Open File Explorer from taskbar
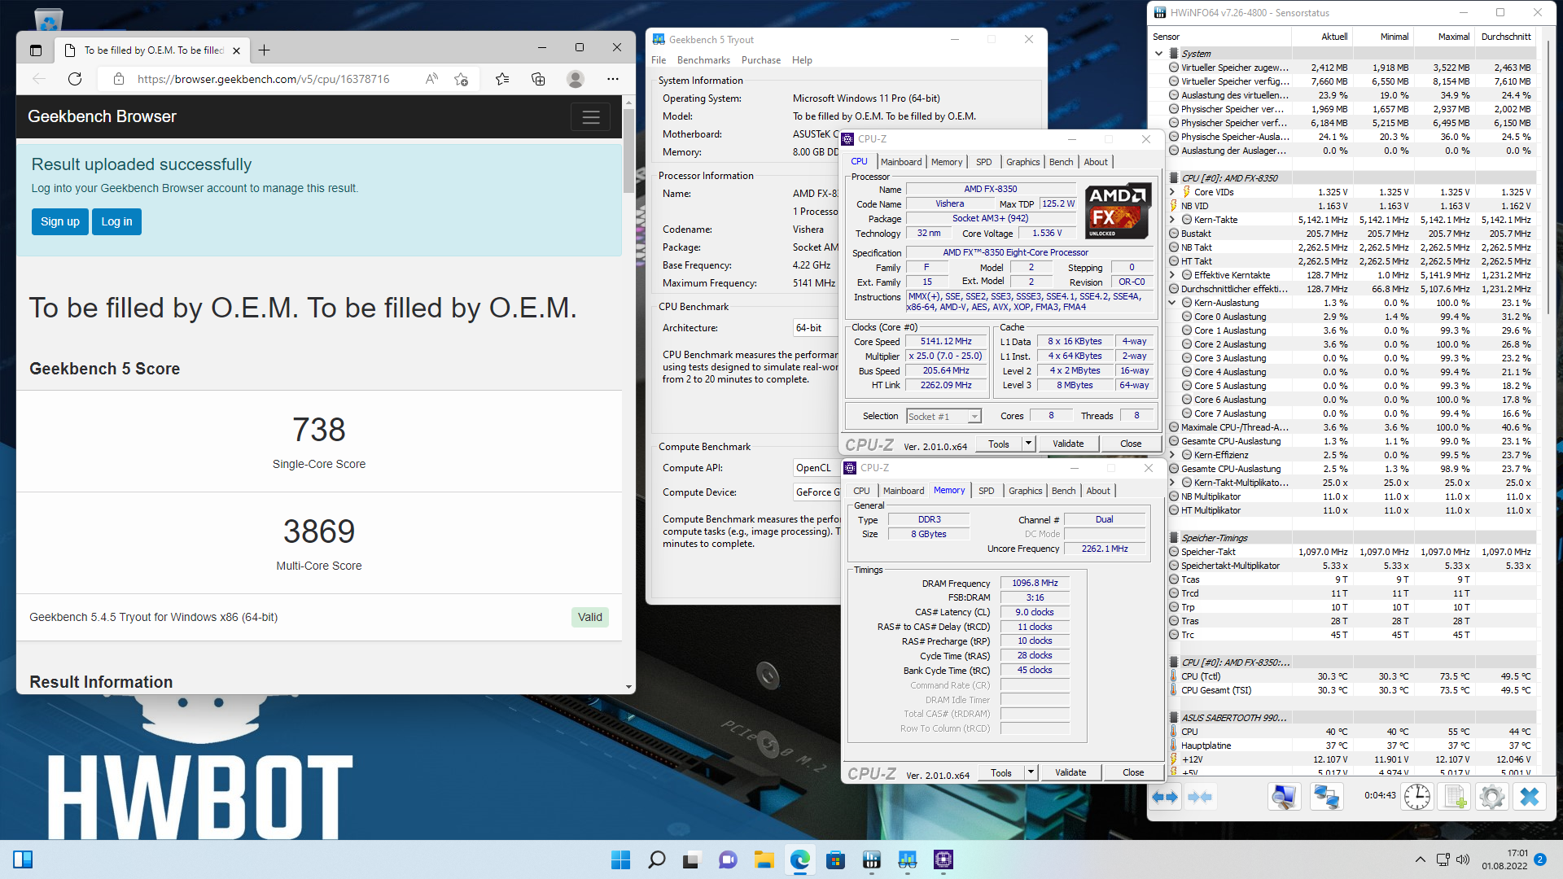Viewport: 1563px width, 879px height. coord(764,859)
